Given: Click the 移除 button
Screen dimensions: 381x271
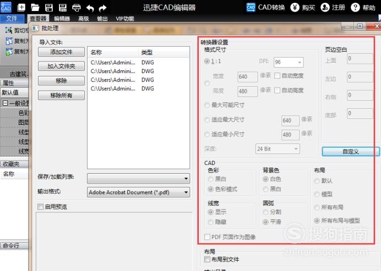Looking at the screenshot, I should [61, 81].
